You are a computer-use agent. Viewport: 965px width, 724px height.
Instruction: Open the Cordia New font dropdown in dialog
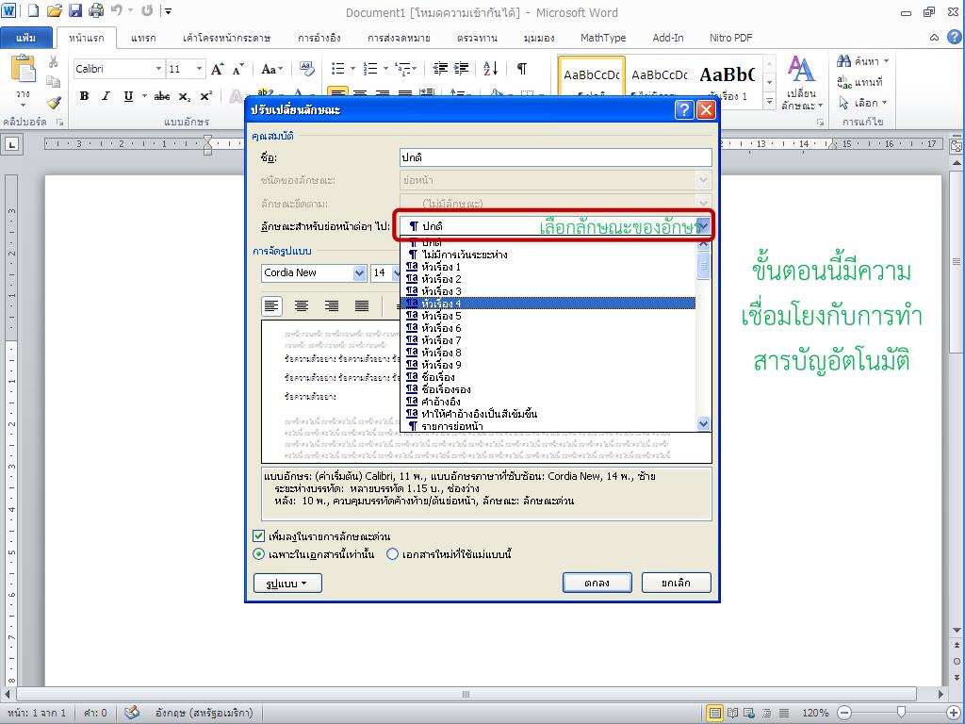(359, 272)
